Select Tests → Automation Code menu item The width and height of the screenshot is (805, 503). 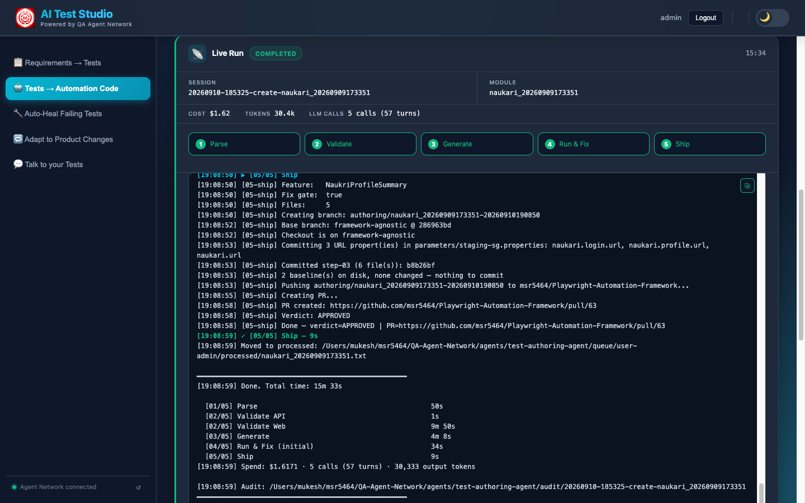pos(78,88)
